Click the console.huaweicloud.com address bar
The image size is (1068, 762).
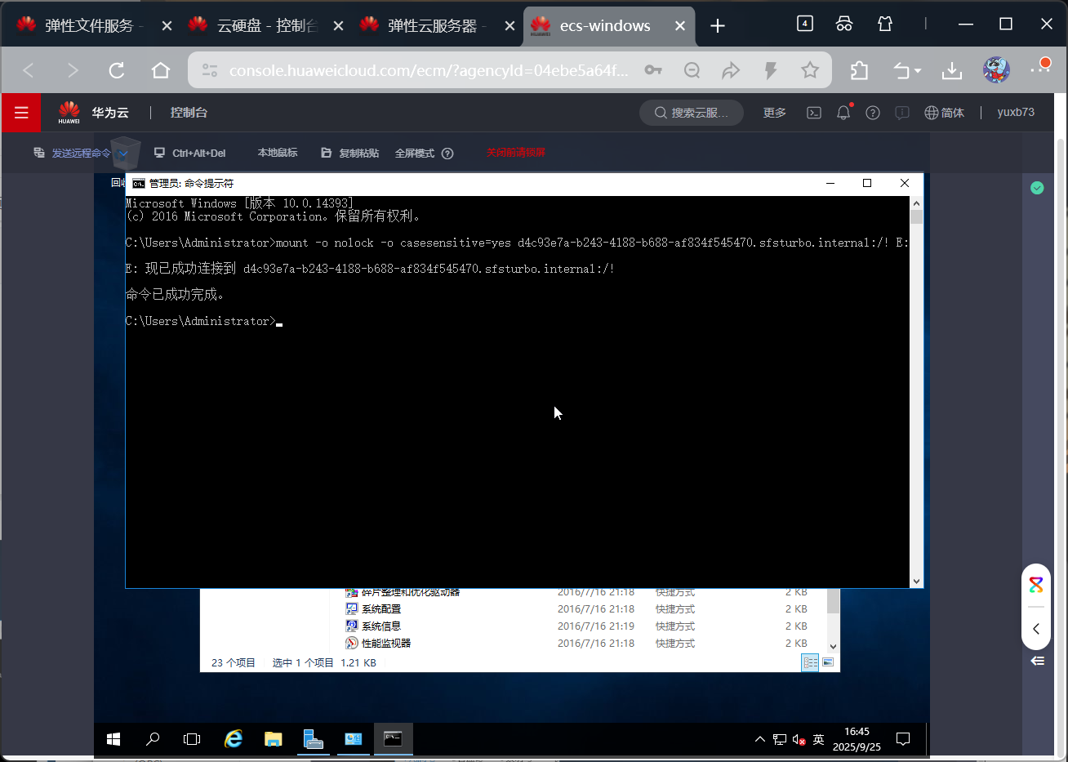point(429,70)
